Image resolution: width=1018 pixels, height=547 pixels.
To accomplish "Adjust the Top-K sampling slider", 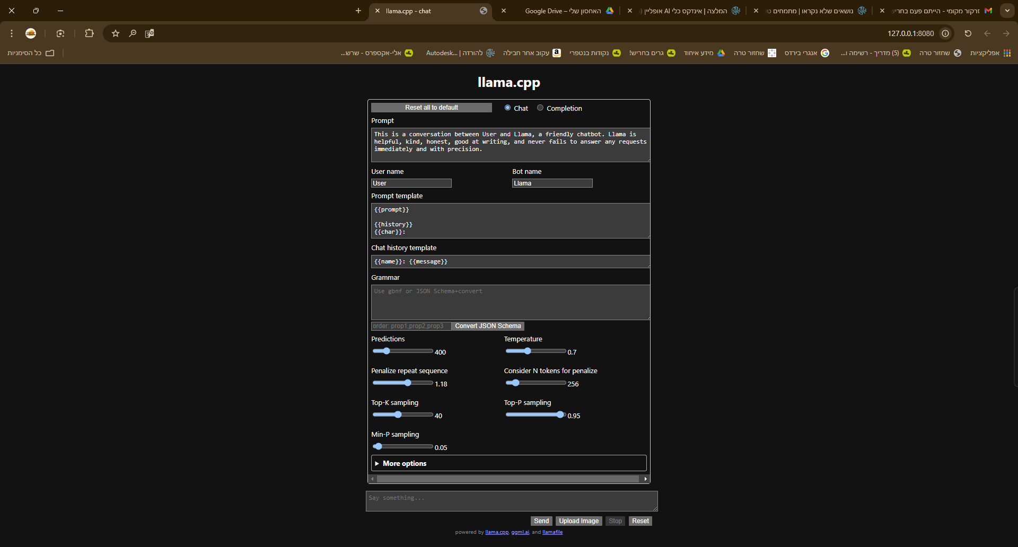I will [403, 414].
